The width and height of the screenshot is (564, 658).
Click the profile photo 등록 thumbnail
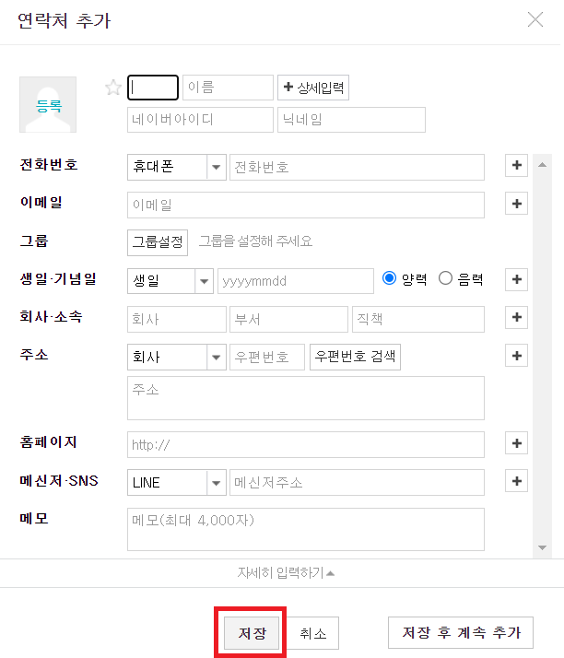(x=48, y=104)
